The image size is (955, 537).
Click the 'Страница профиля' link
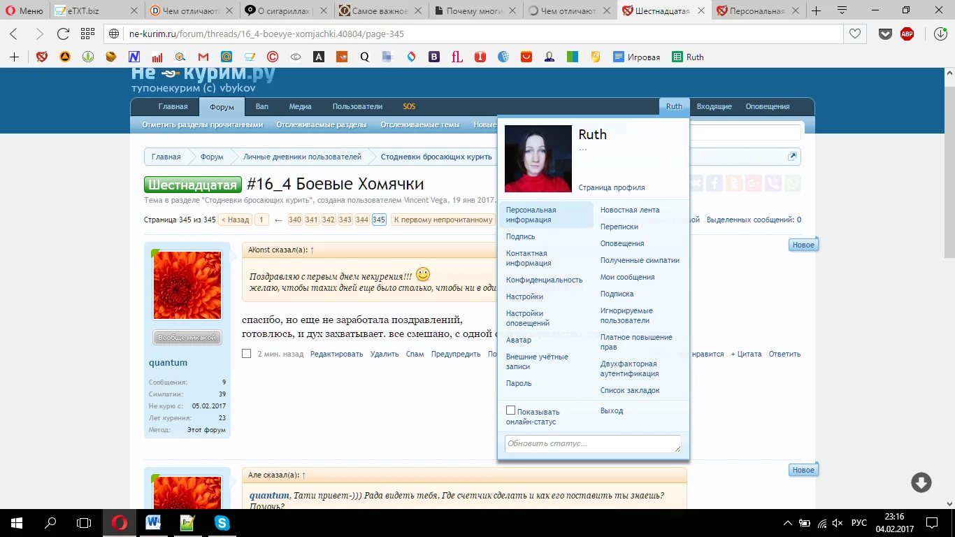coord(612,187)
